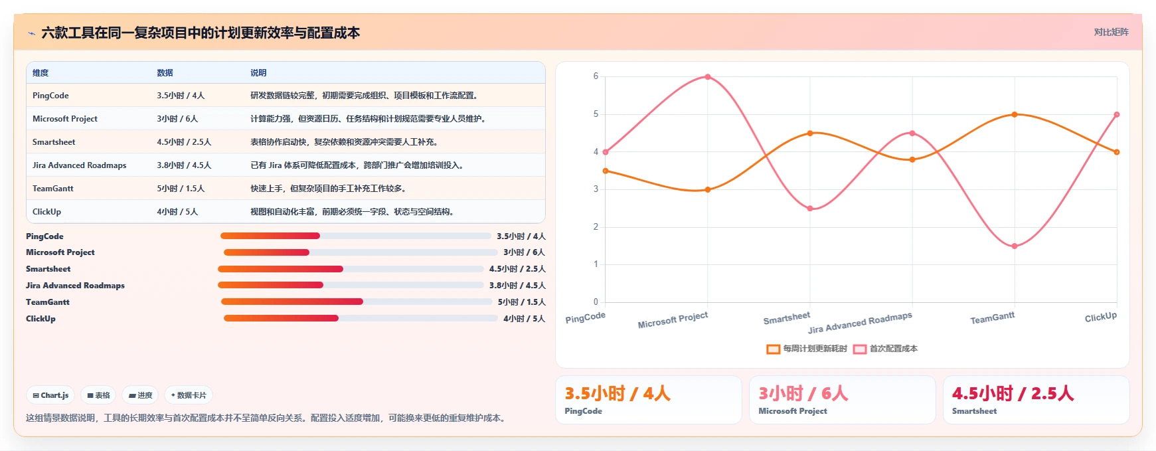Click the pink data point above PingCode
This screenshot has height=451, width=1156.
coord(606,152)
